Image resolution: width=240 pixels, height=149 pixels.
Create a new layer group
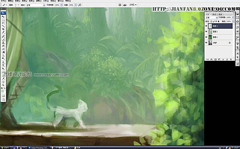click(x=223, y=59)
